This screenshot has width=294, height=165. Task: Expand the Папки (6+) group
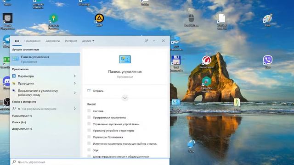tap(19, 122)
